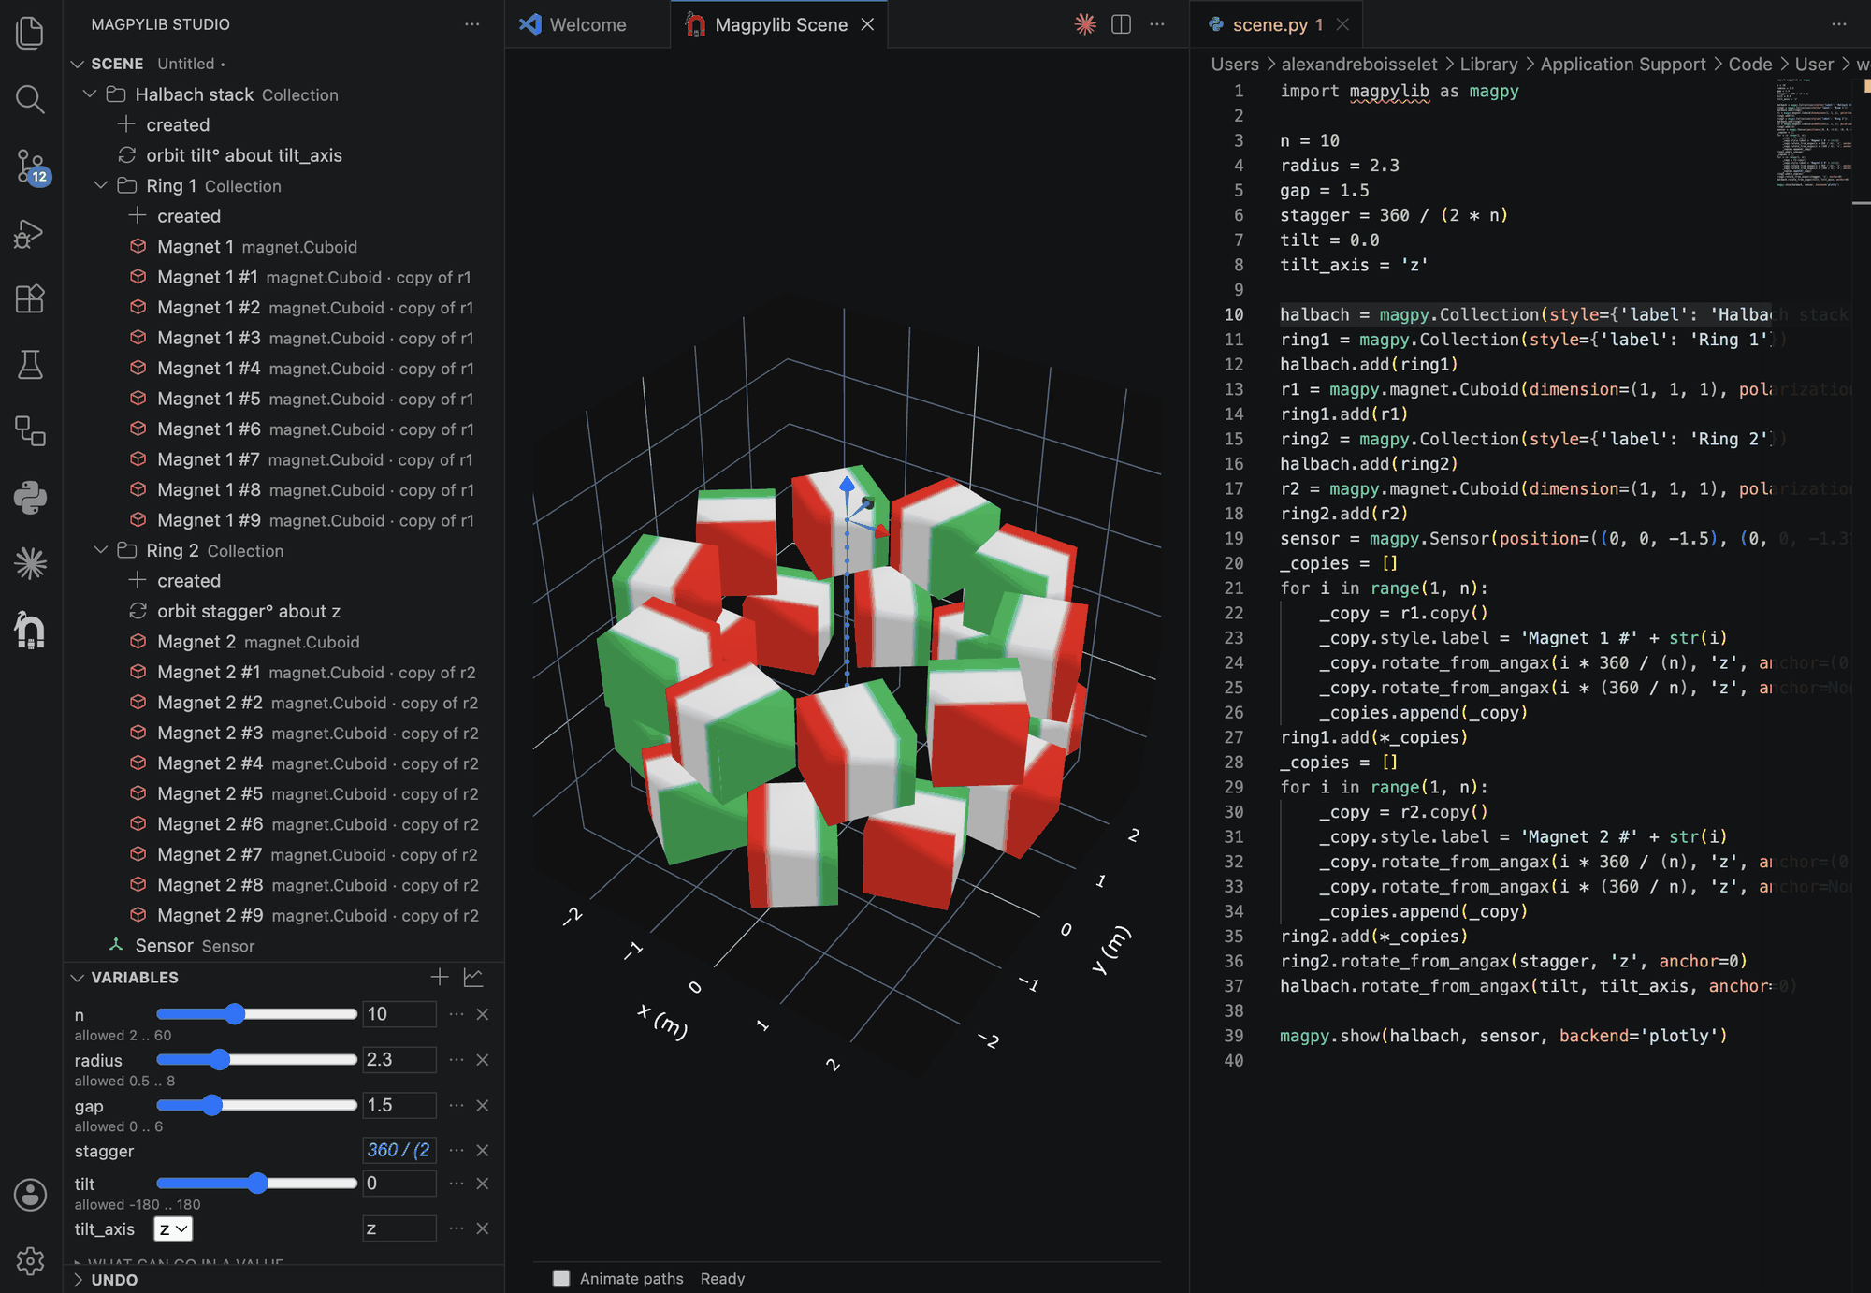Open the Accounts icon
The image size is (1871, 1293).
point(30,1195)
